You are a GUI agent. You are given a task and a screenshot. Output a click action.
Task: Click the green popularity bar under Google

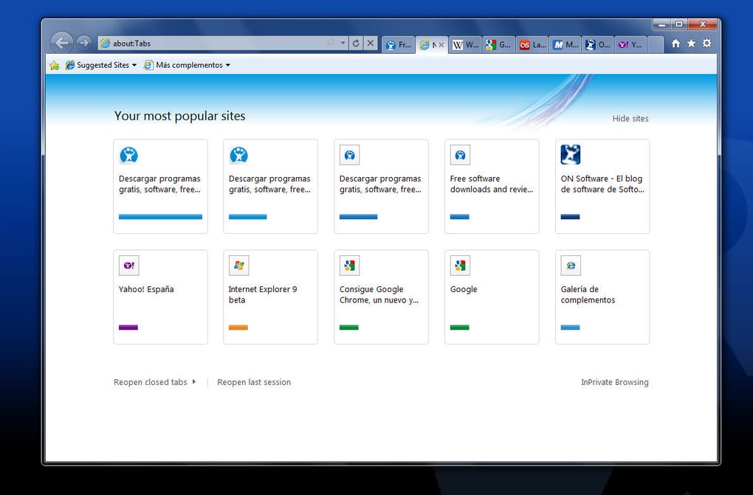pyautogui.click(x=459, y=328)
